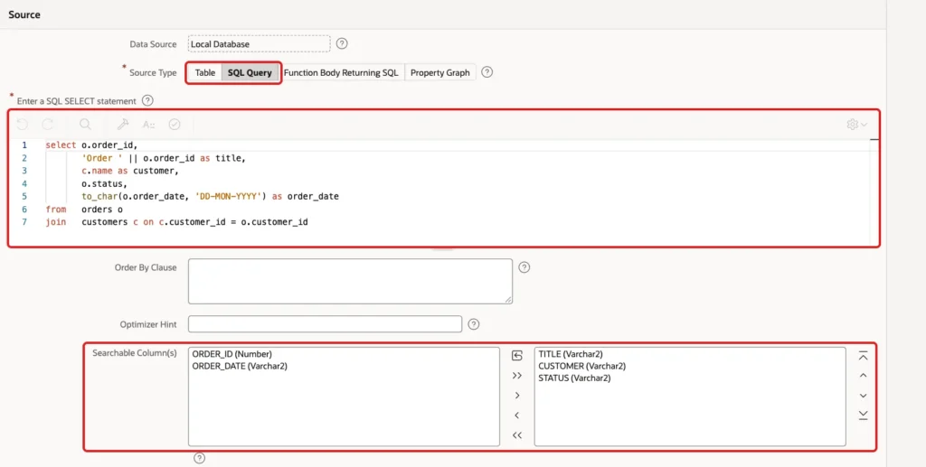Click SQL line containing to_char order_date
This screenshot has width=926, height=467.
[210, 196]
